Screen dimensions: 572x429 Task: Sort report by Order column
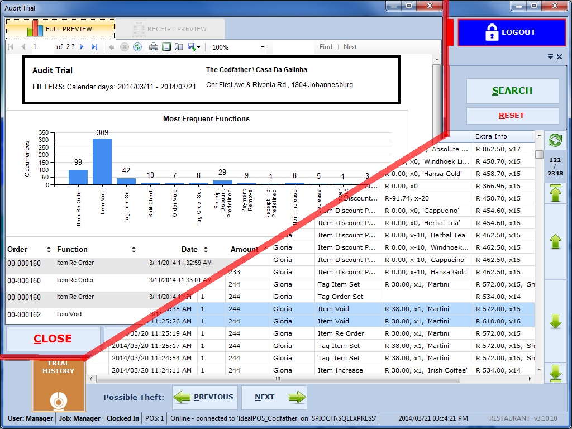(x=49, y=250)
